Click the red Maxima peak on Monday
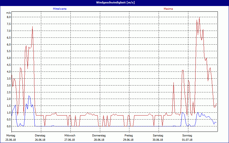The height and width of the screenshot is (143, 229). (33, 27)
